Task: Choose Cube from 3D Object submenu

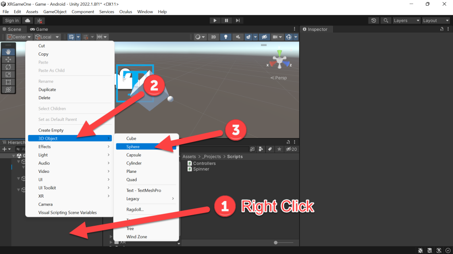Action: coord(146,138)
